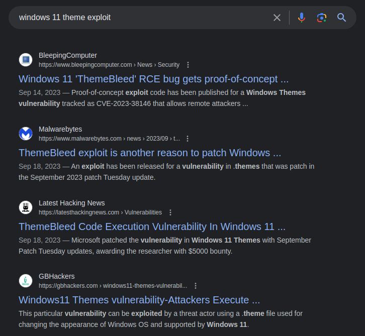Image resolution: width=365 pixels, height=336 pixels.
Task: Open the more options menu for GBHackers result
Action: pos(196,286)
